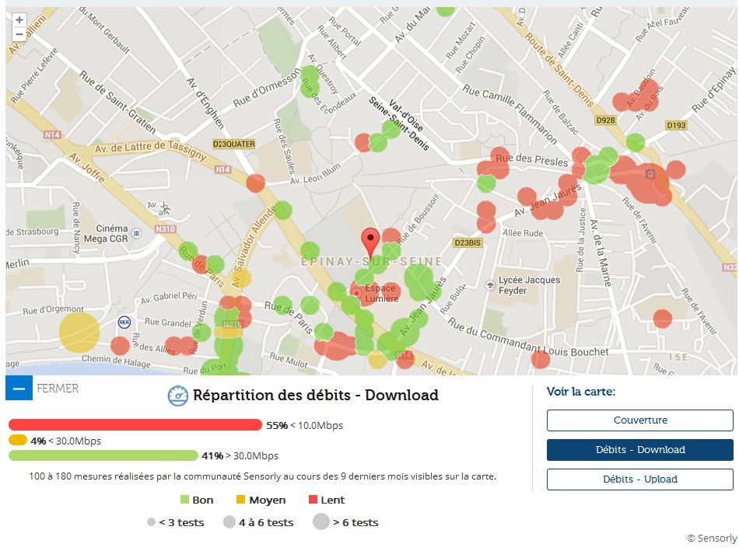Collapse panel with blue minus icon
This screenshot has width=739, height=551.
coord(19,388)
